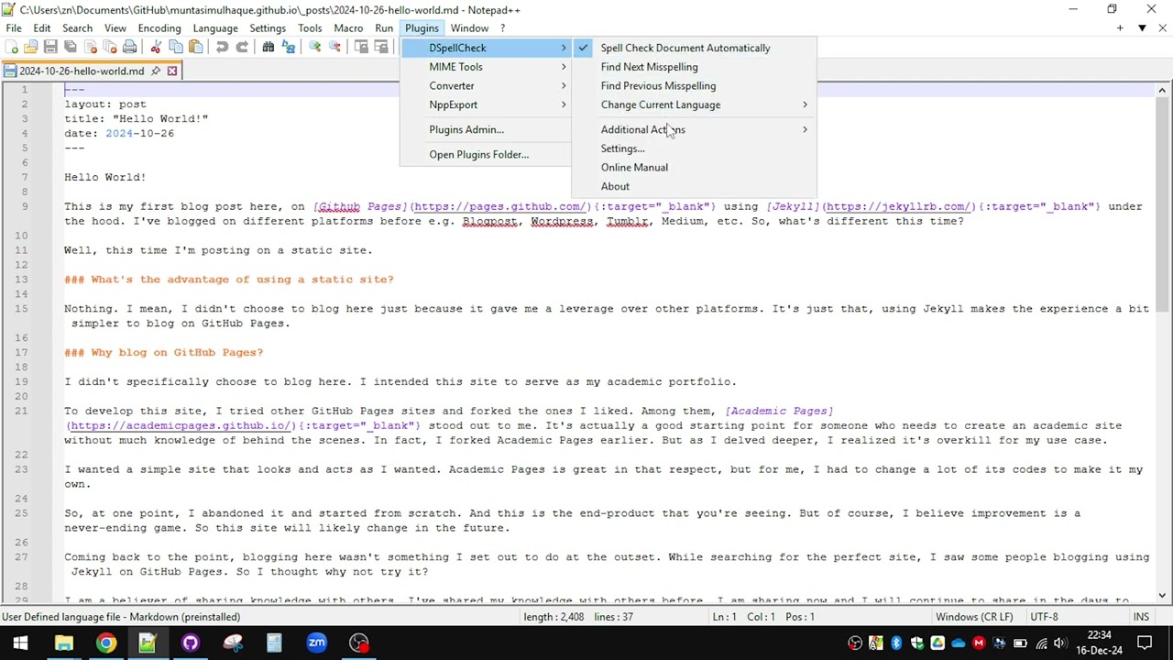
Task: Open the Windows Start button
Action: click(20, 643)
